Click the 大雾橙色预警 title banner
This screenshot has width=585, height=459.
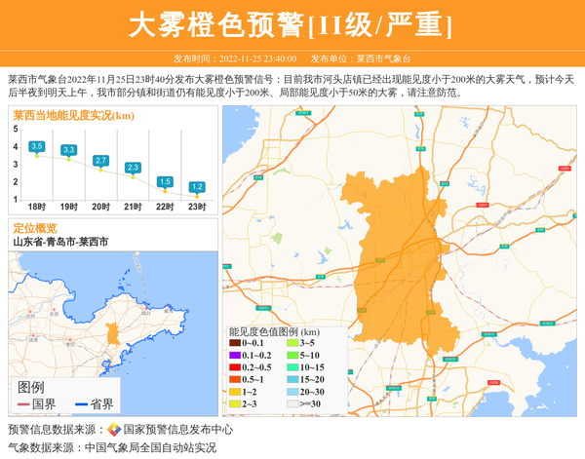292,24
